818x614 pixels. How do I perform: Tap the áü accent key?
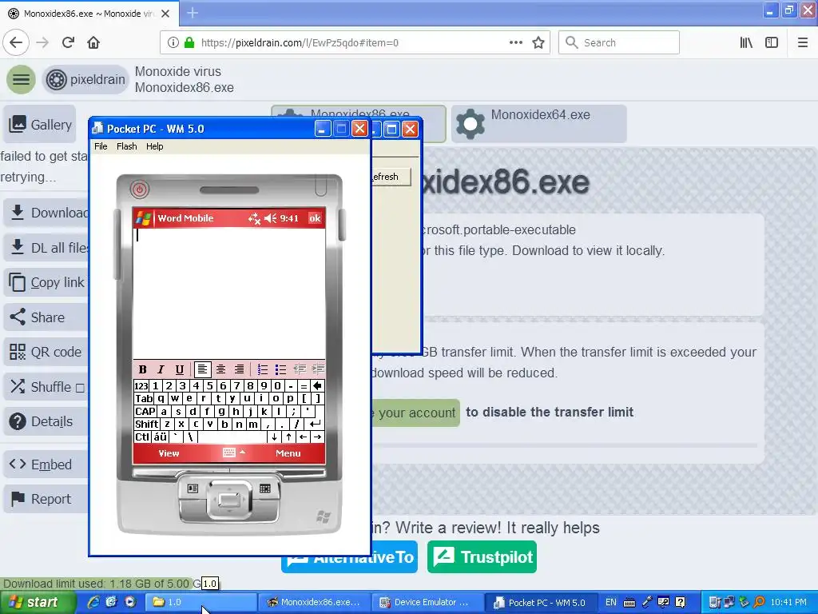coord(160,437)
